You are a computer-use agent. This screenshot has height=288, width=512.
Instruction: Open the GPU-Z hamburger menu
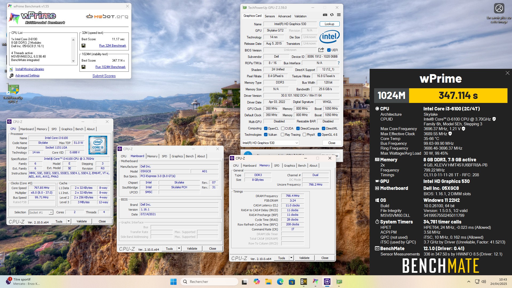point(339,15)
